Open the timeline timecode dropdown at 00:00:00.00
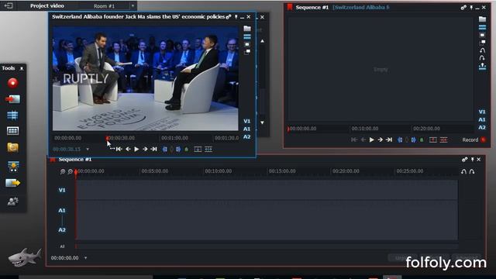 pyautogui.click(x=85, y=258)
